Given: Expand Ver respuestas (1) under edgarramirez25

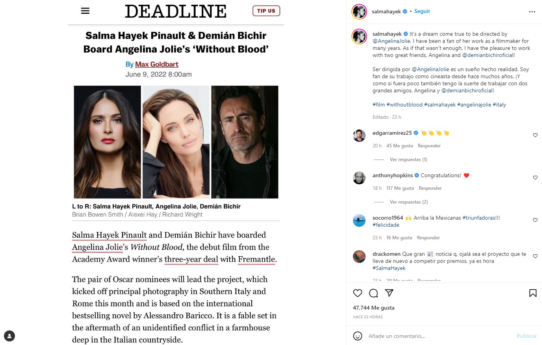Looking at the screenshot, I should pyautogui.click(x=408, y=160).
